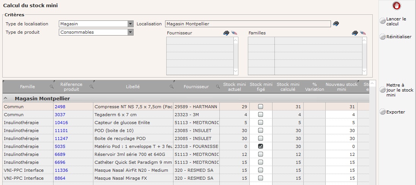Image resolution: width=416 pixels, height=185 pixels.
Task: Select the Boite de recyclage POD cell
Action: pos(133,138)
